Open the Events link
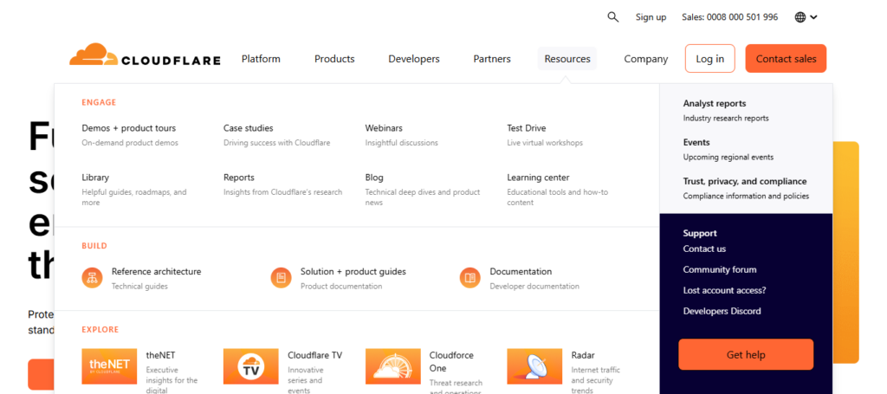Viewport: 887px width, 394px height. (696, 143)
